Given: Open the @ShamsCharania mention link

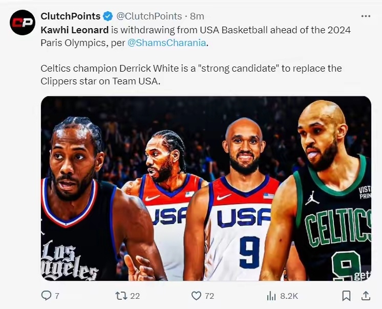Looking at the screenshot, I should (x=167, y=42).
